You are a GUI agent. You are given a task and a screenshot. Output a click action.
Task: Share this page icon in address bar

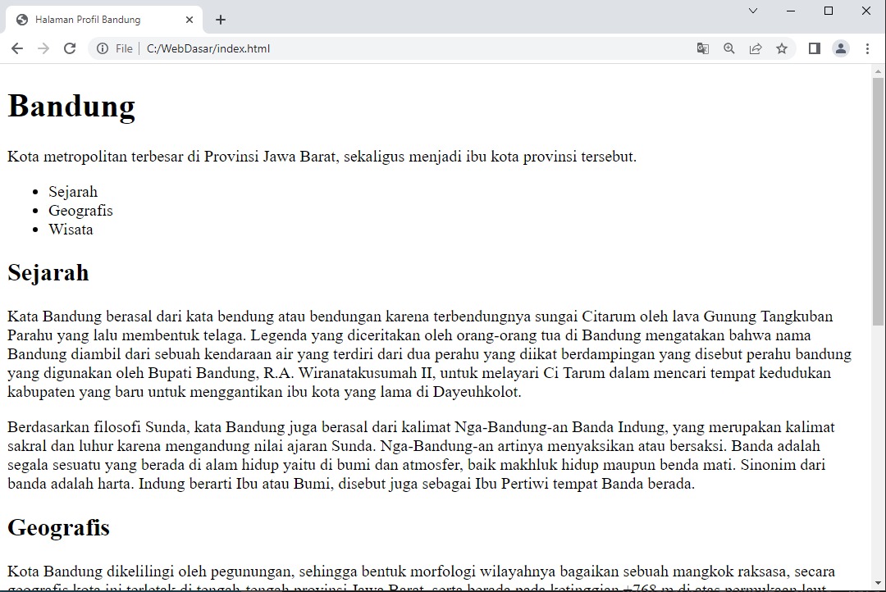pyautogui.click(x=756, y=48)
